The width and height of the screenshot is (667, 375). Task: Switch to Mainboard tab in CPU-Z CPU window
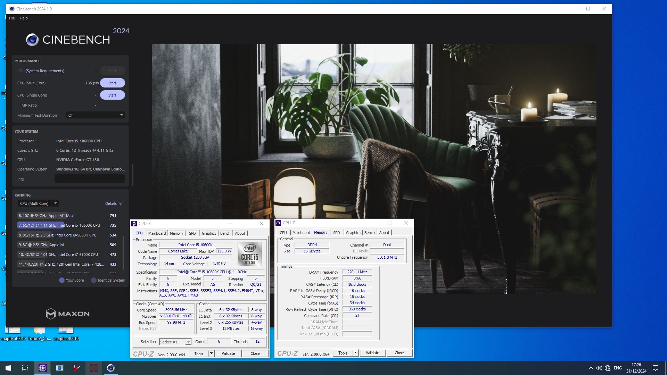[157, 233]
